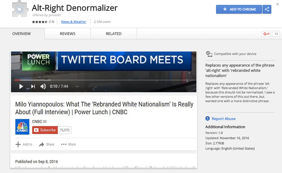Click the Google+ G+1 button

(x=266, y=34)
